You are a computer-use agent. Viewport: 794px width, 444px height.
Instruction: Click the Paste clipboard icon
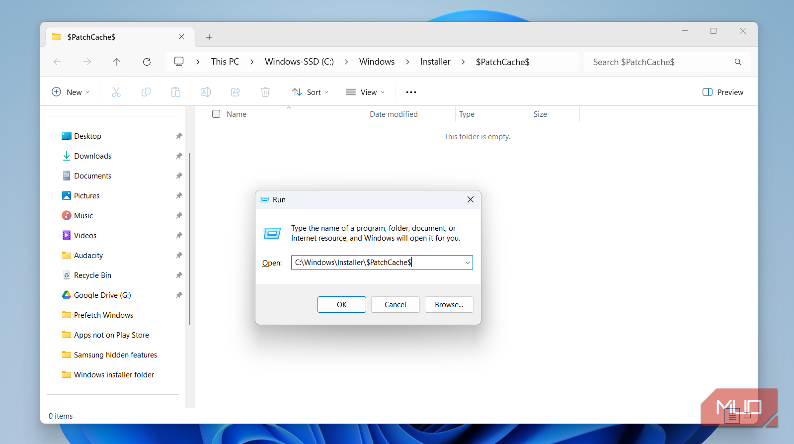click(x=176, y=92)
